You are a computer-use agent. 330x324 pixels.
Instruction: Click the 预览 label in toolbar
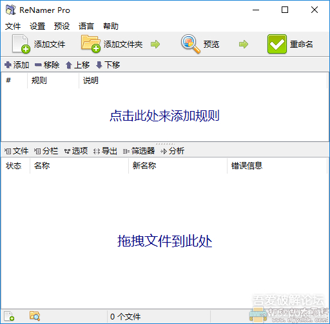click(x=211, y=45)
